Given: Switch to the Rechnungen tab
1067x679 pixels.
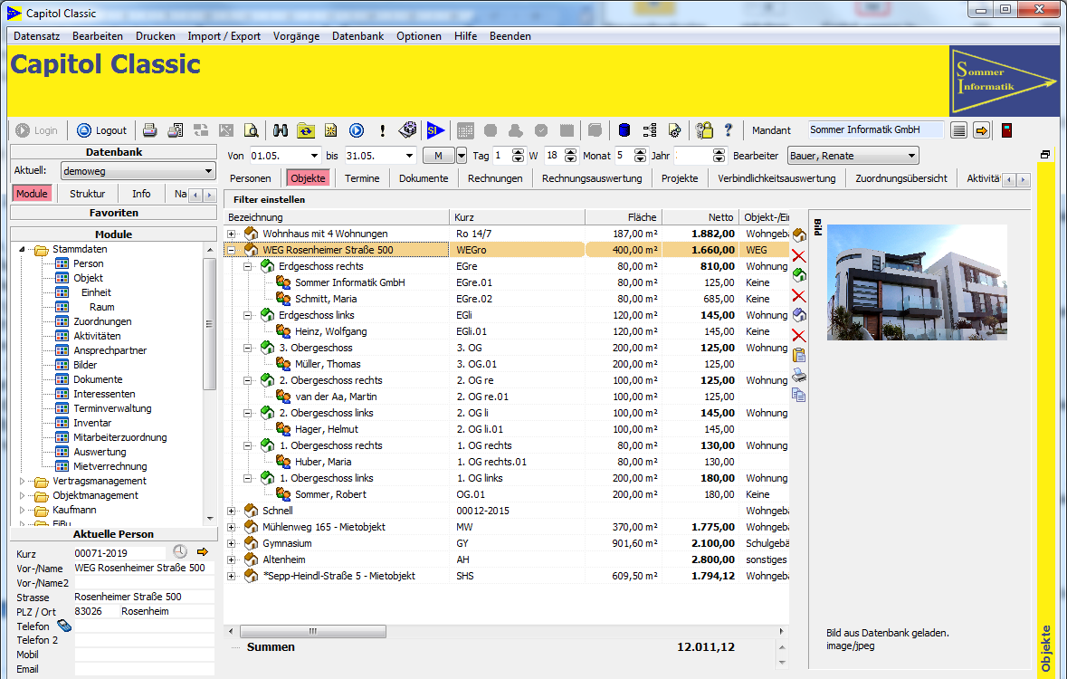Looking at the screenshot, I should tap(494, 178).
